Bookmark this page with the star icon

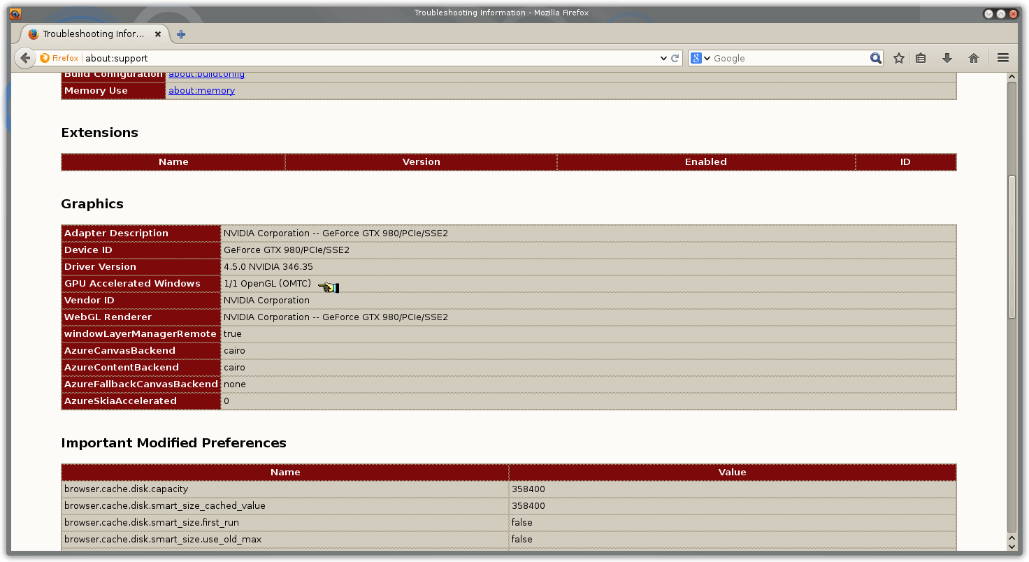[x=898, y=58]
